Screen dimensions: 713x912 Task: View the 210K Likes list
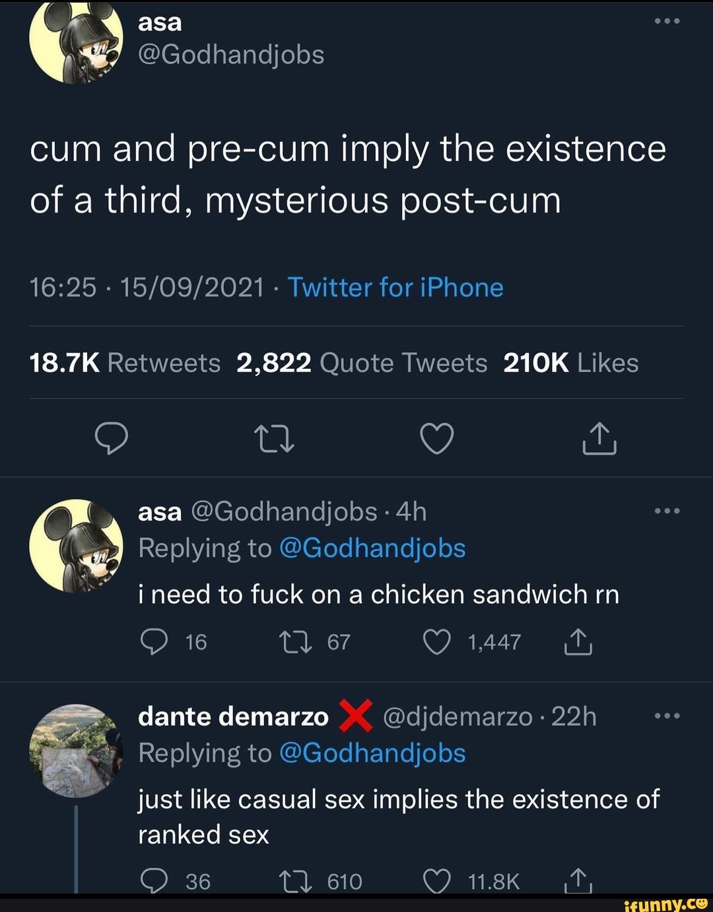point(570,363)
